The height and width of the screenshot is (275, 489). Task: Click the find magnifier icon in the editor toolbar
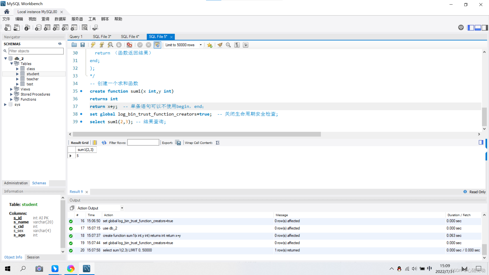click(x=228, y=45)
